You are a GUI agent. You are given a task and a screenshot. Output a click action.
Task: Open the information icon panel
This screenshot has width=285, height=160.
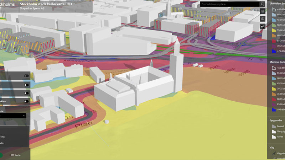(263, 18)
